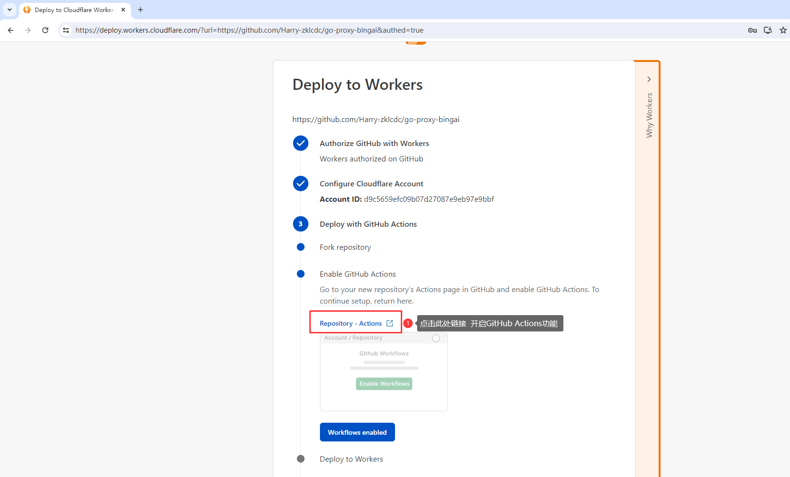Bookmark this page with the star icon
This screenshot has width=790, height=477.
[x=783, y=30]
